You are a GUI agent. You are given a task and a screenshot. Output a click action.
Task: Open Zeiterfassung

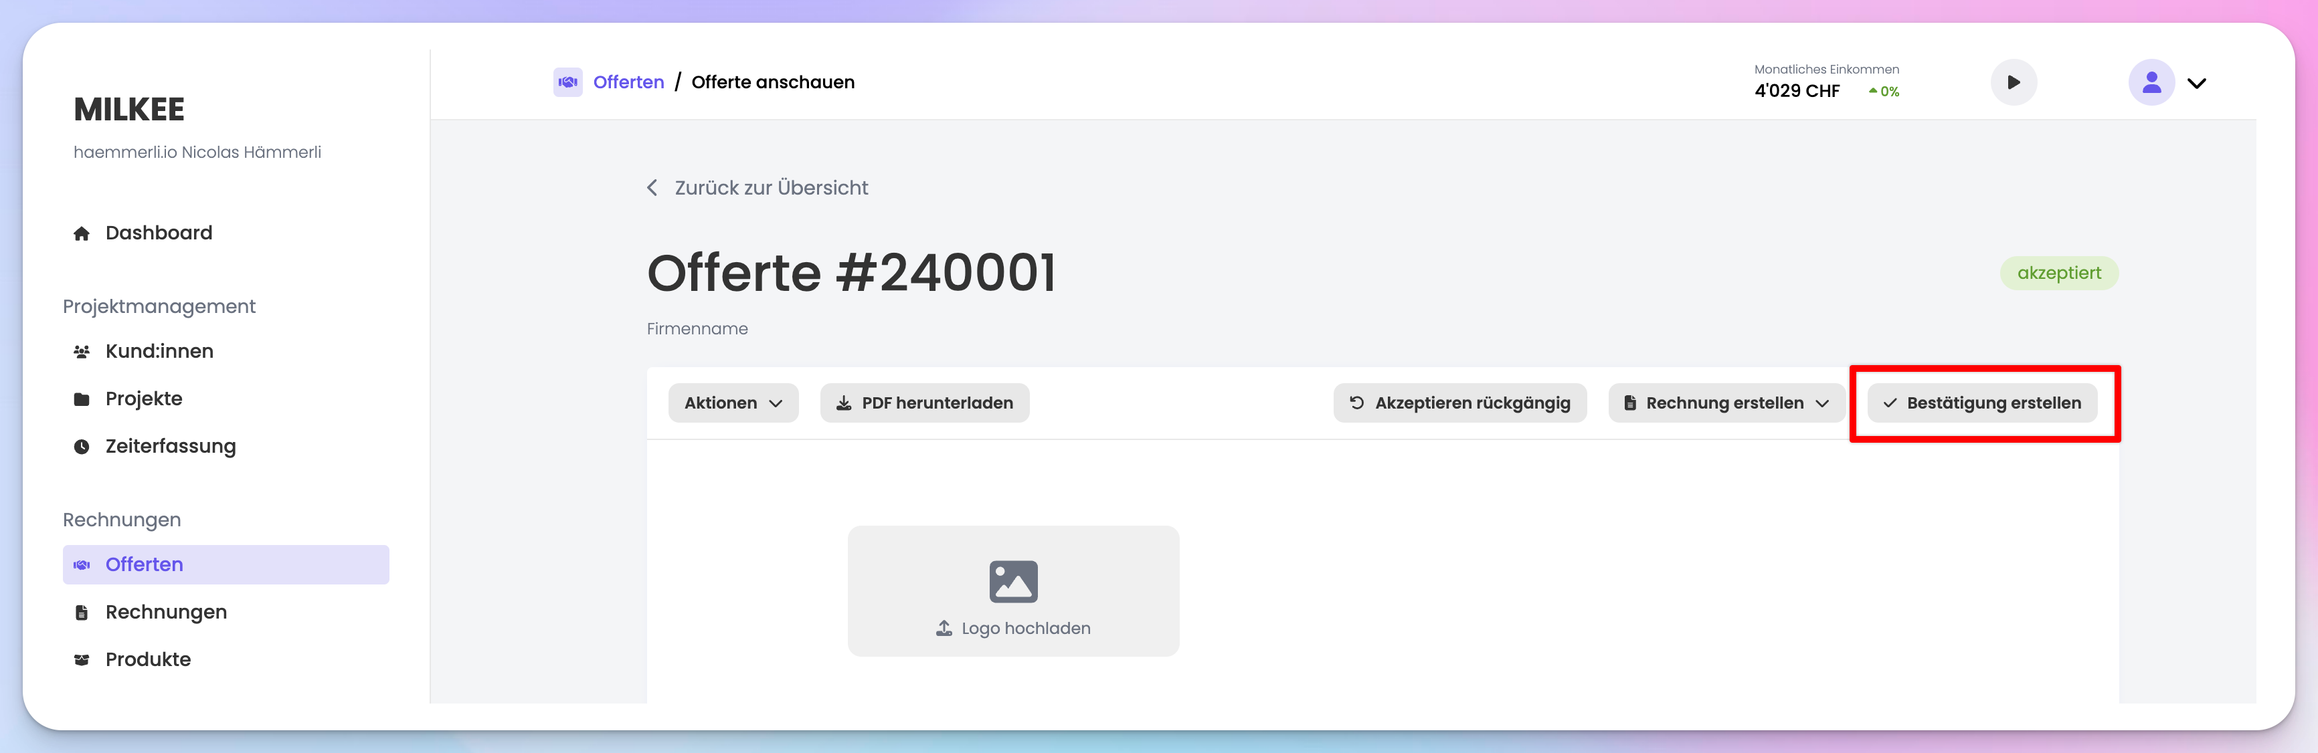click(x=170, y=446)
